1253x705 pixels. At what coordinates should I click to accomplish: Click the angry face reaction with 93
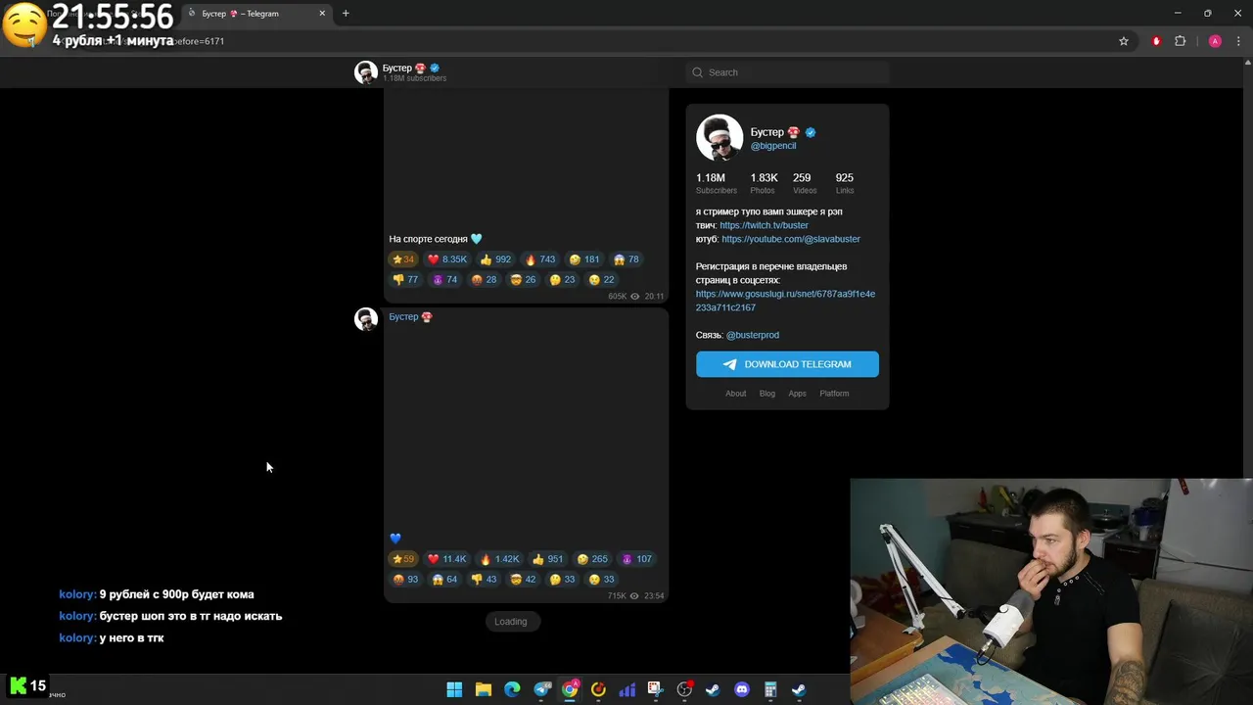coord(405,580)
